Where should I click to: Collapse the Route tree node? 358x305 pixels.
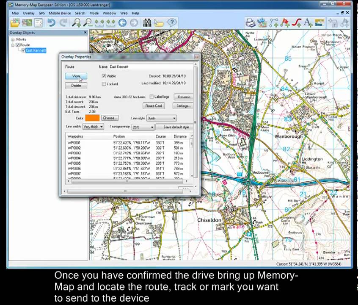13,45
